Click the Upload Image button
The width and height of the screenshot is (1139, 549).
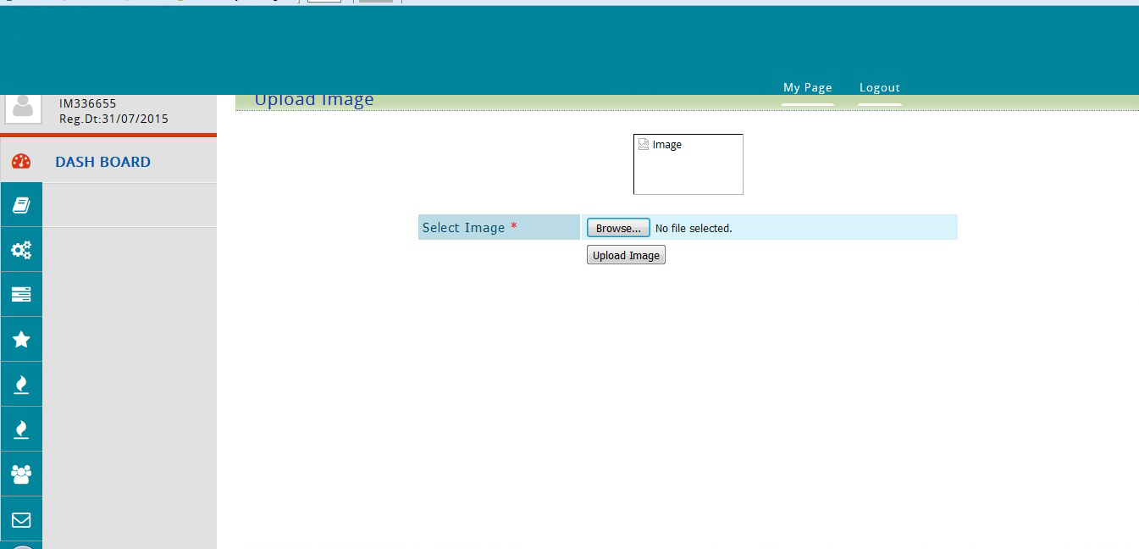click(x=626, y=255)
